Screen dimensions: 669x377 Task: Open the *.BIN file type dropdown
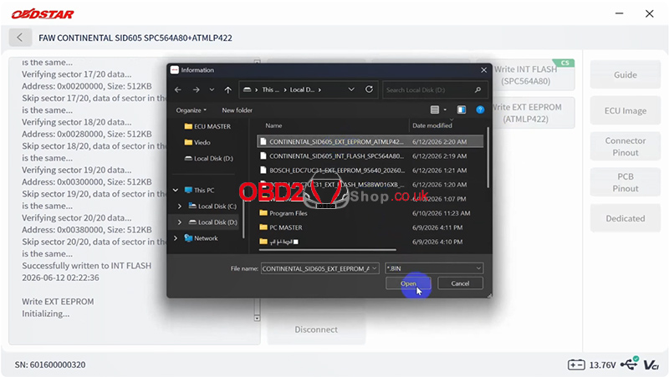(434, 268)
